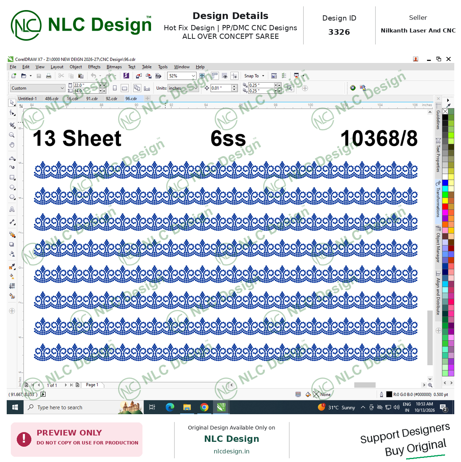Select the Pick tool

click(12, 102)
